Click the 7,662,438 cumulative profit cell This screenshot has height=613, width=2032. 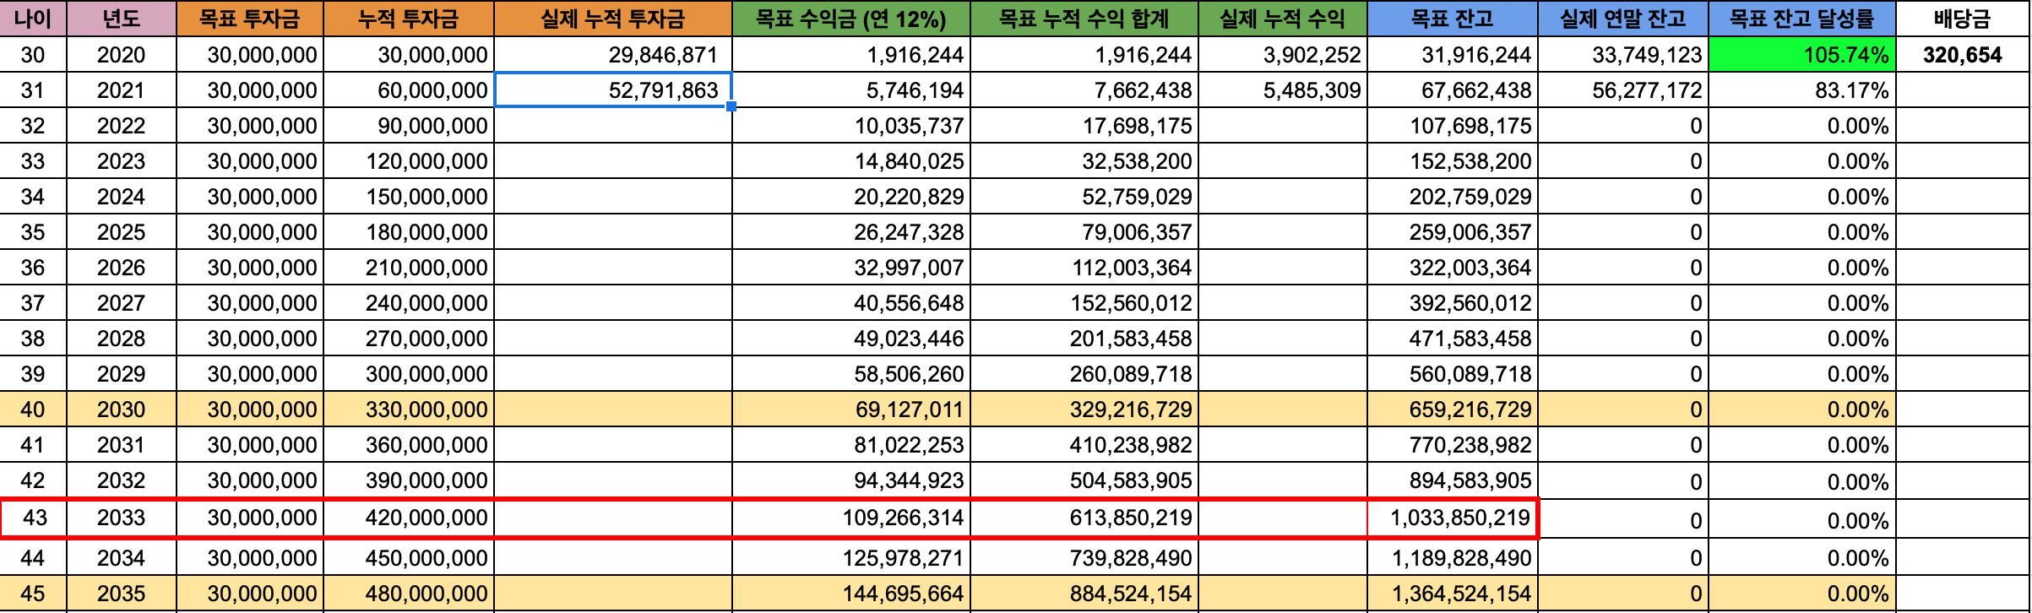1084,90
